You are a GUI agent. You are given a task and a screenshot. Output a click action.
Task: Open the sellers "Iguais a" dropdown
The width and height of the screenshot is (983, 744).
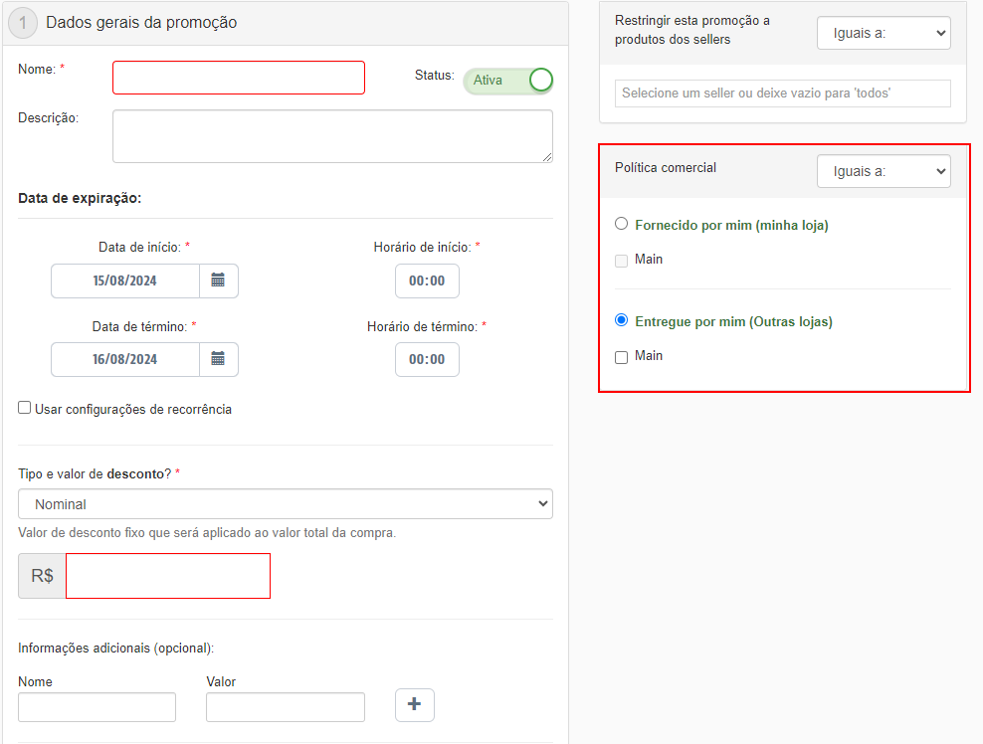coord(883,32)
